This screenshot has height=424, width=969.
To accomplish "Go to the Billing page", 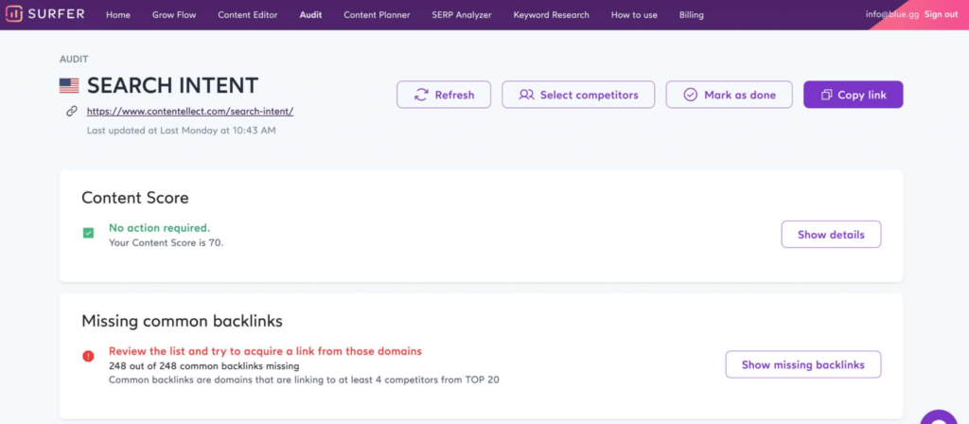I will point(691,15).
